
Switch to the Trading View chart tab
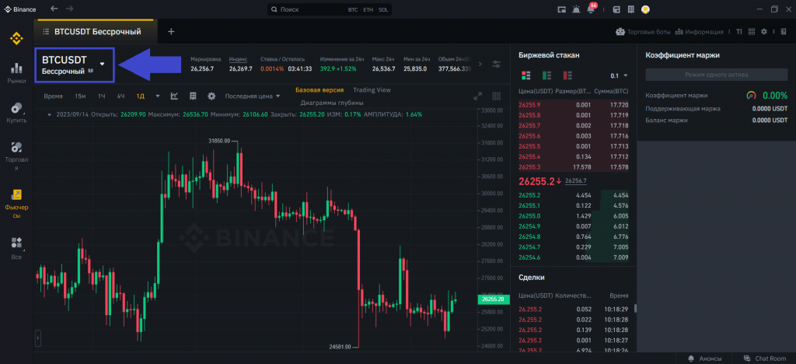372,90
